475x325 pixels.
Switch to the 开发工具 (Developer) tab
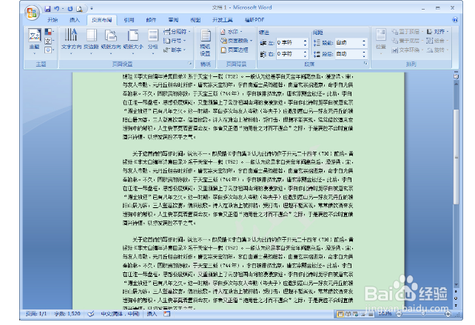tap(223, 20)
